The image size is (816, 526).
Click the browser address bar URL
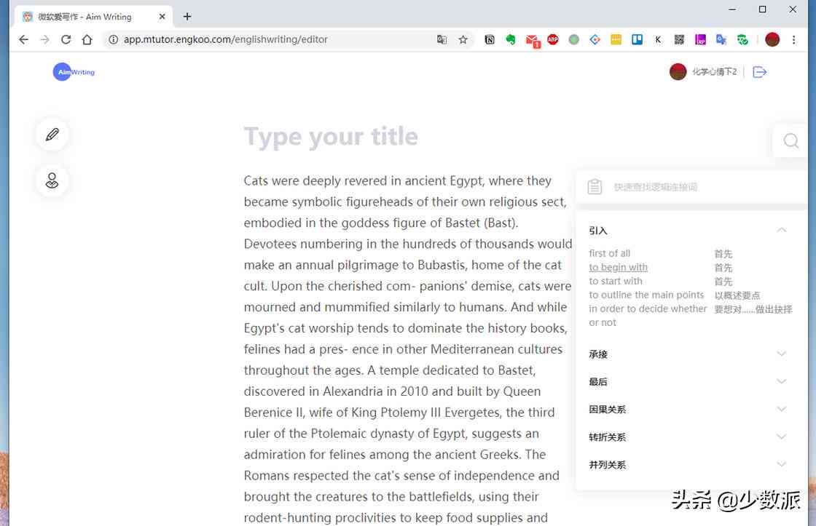[x=225, y=39]
